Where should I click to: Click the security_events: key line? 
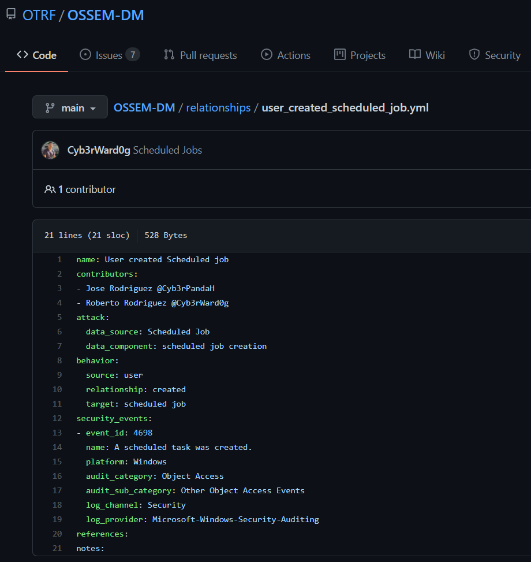tap(114, 418)
